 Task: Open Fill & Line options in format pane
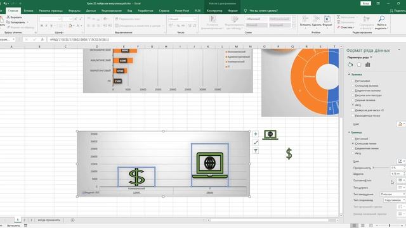350,65
